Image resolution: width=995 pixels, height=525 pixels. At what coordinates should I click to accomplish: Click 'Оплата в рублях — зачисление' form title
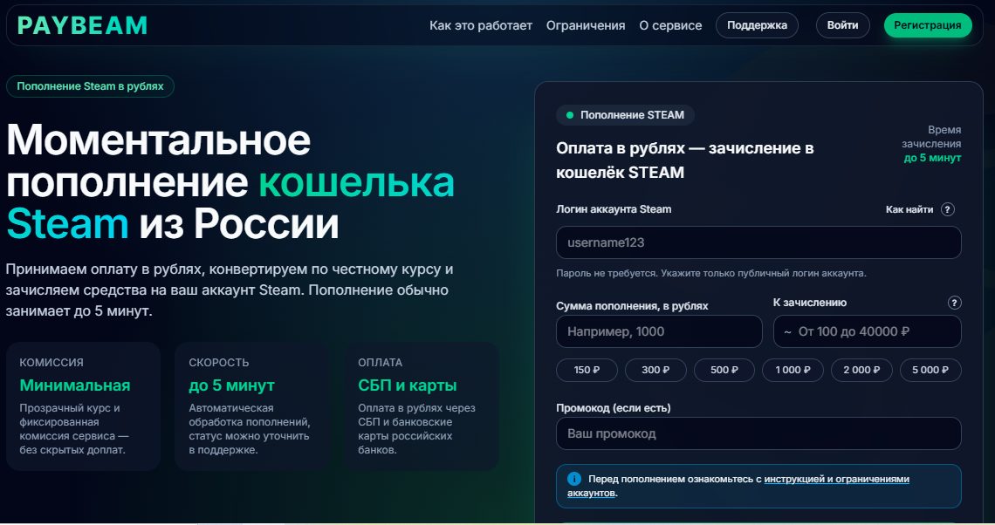tap(684, 160)
